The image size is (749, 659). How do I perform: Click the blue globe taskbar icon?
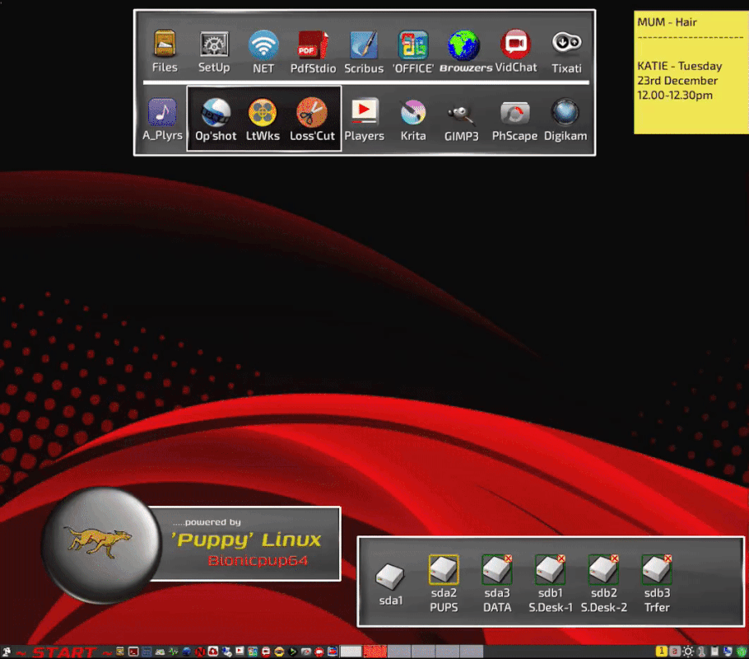pos(186,652)
